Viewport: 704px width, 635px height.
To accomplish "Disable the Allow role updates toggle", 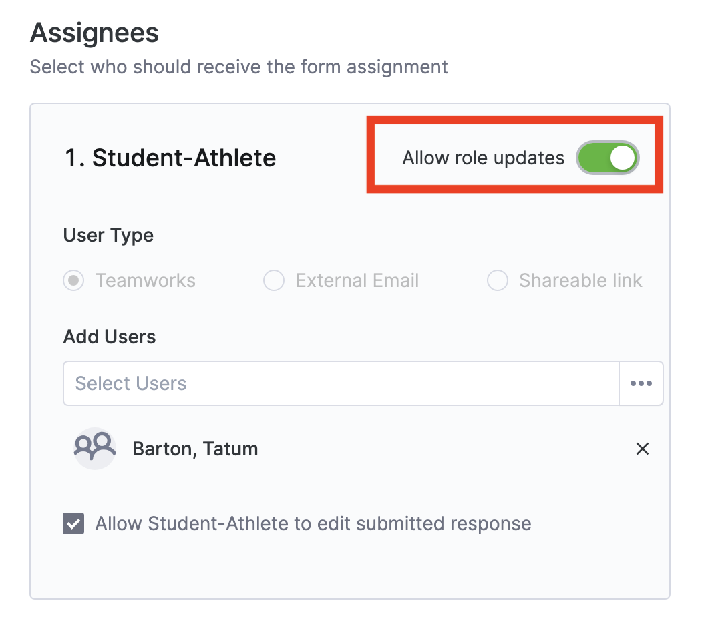I will [x=607, y=158].
